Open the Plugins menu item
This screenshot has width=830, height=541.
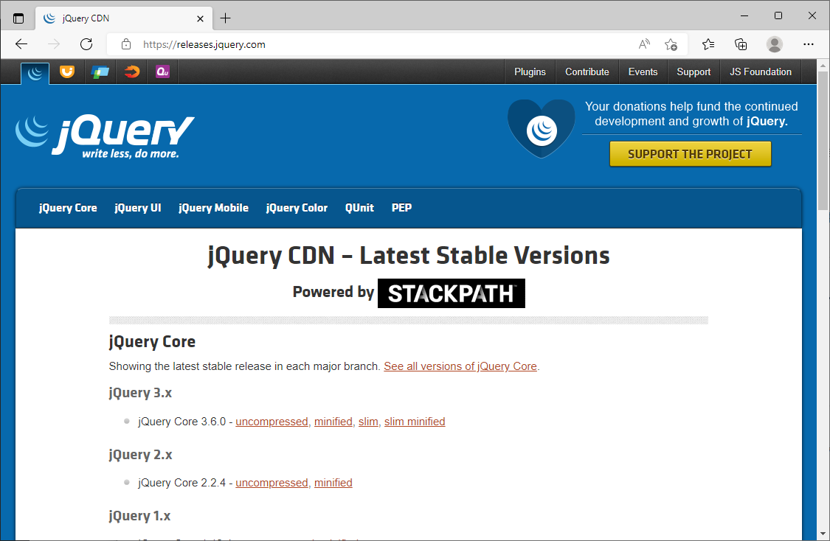(x=530, y=72)
